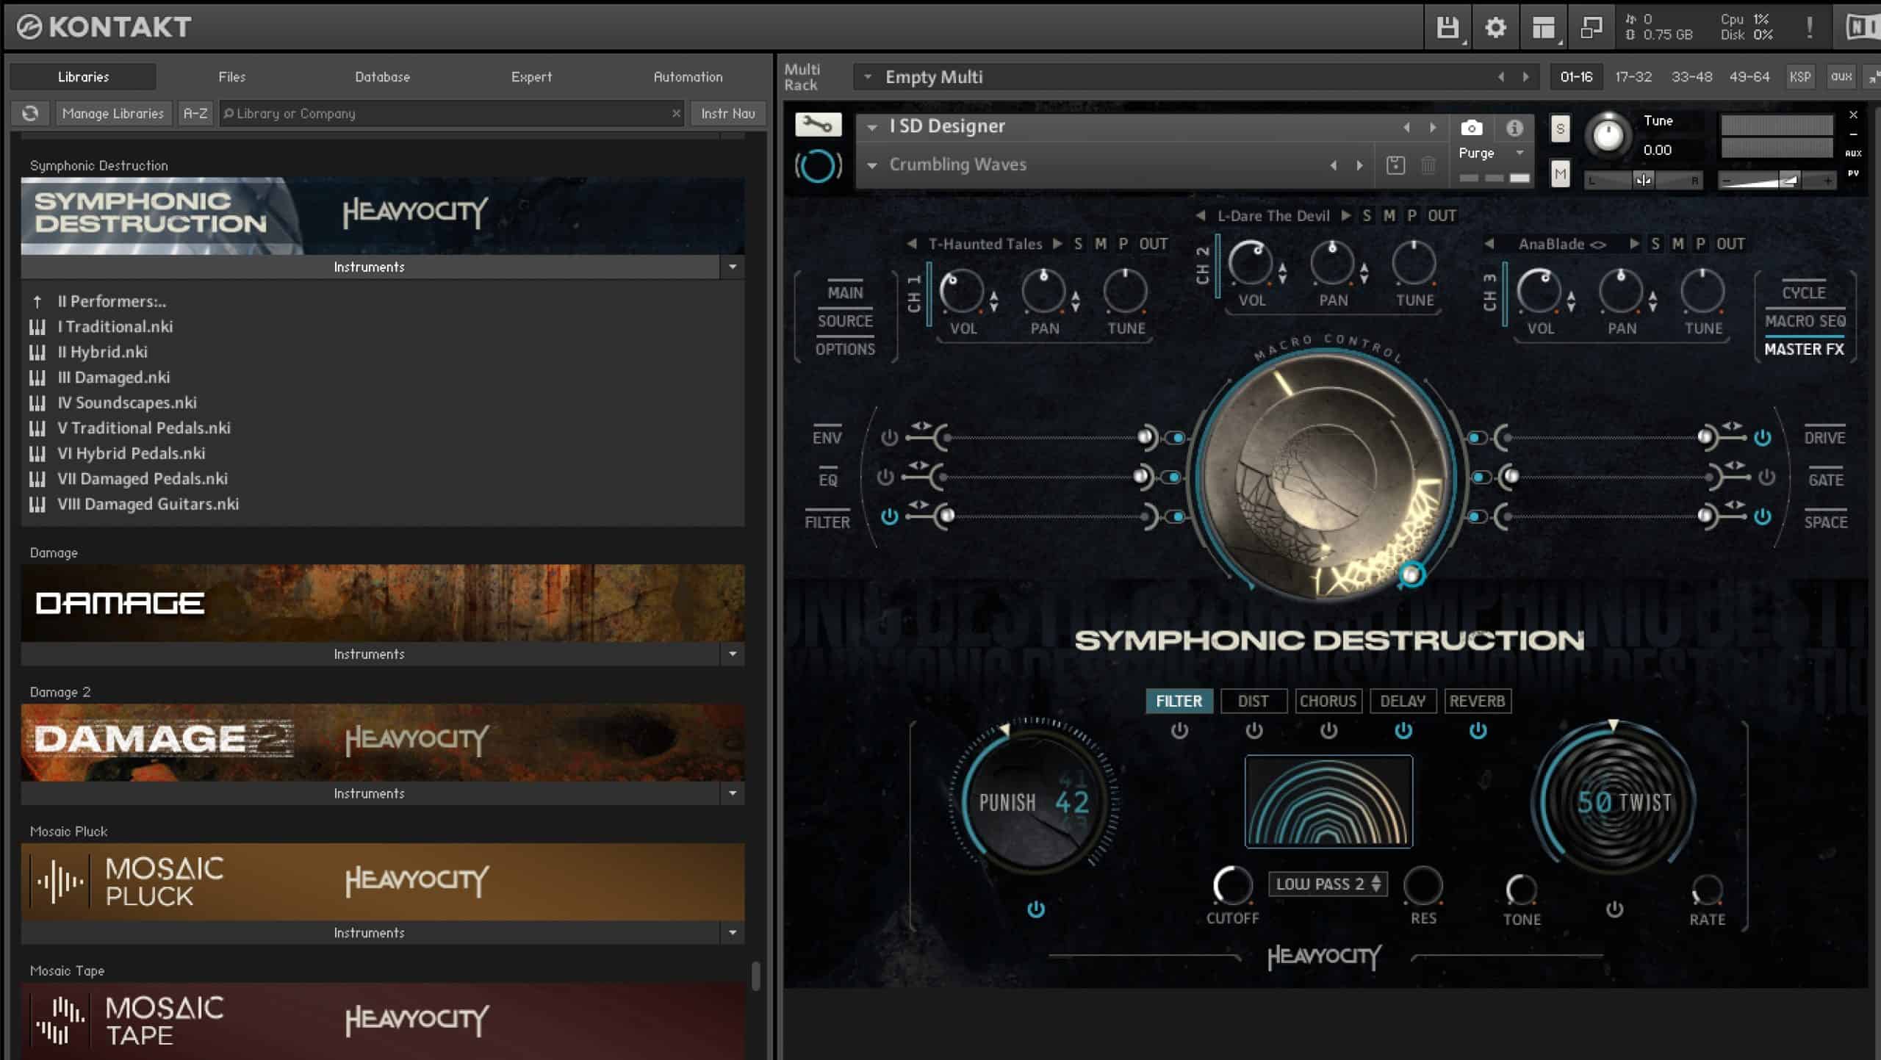This screenshot has height=1060, width=1881.
Task: Mute the I SD Designer instrument
Action: pyautogui.click(x=1560, y=174)
